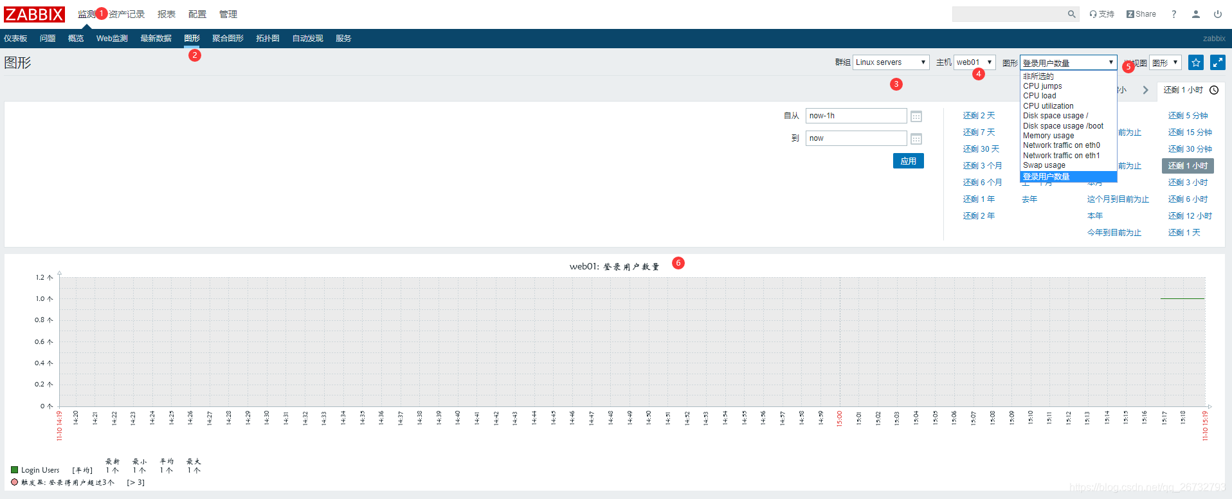Open the 报表 top menu
Image resolution: width=1232 pixels, height=499 pixels.
tap(167, 14)
